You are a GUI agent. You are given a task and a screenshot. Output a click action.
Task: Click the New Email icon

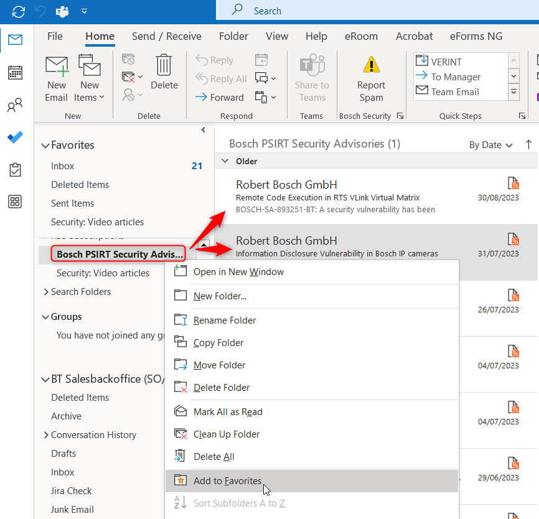pos(56,67)
